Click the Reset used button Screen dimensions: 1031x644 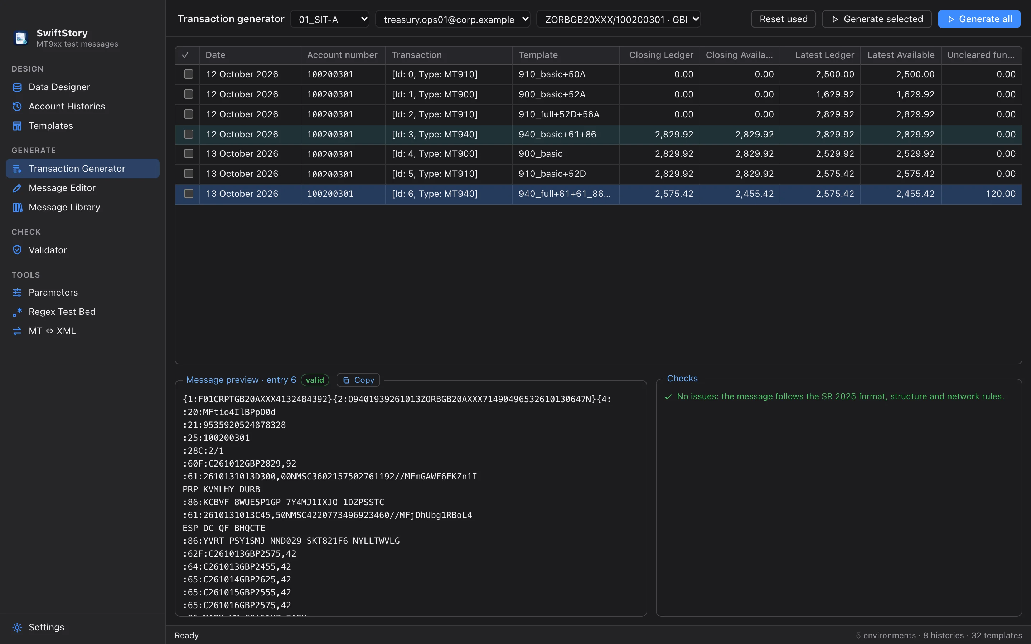click(783, 19)
